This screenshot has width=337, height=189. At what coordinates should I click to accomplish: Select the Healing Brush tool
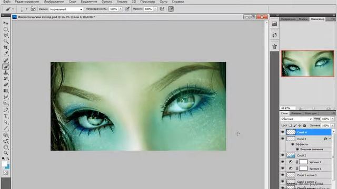tap(6, 61)
